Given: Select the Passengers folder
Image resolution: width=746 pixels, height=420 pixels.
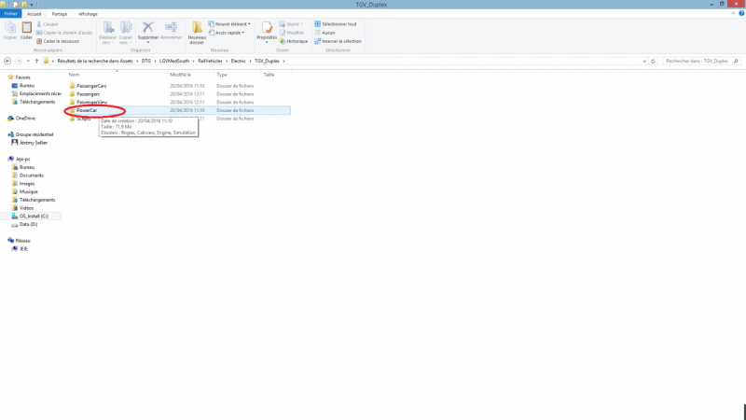Looking at the screenshot, I should [x=88, y=94].
